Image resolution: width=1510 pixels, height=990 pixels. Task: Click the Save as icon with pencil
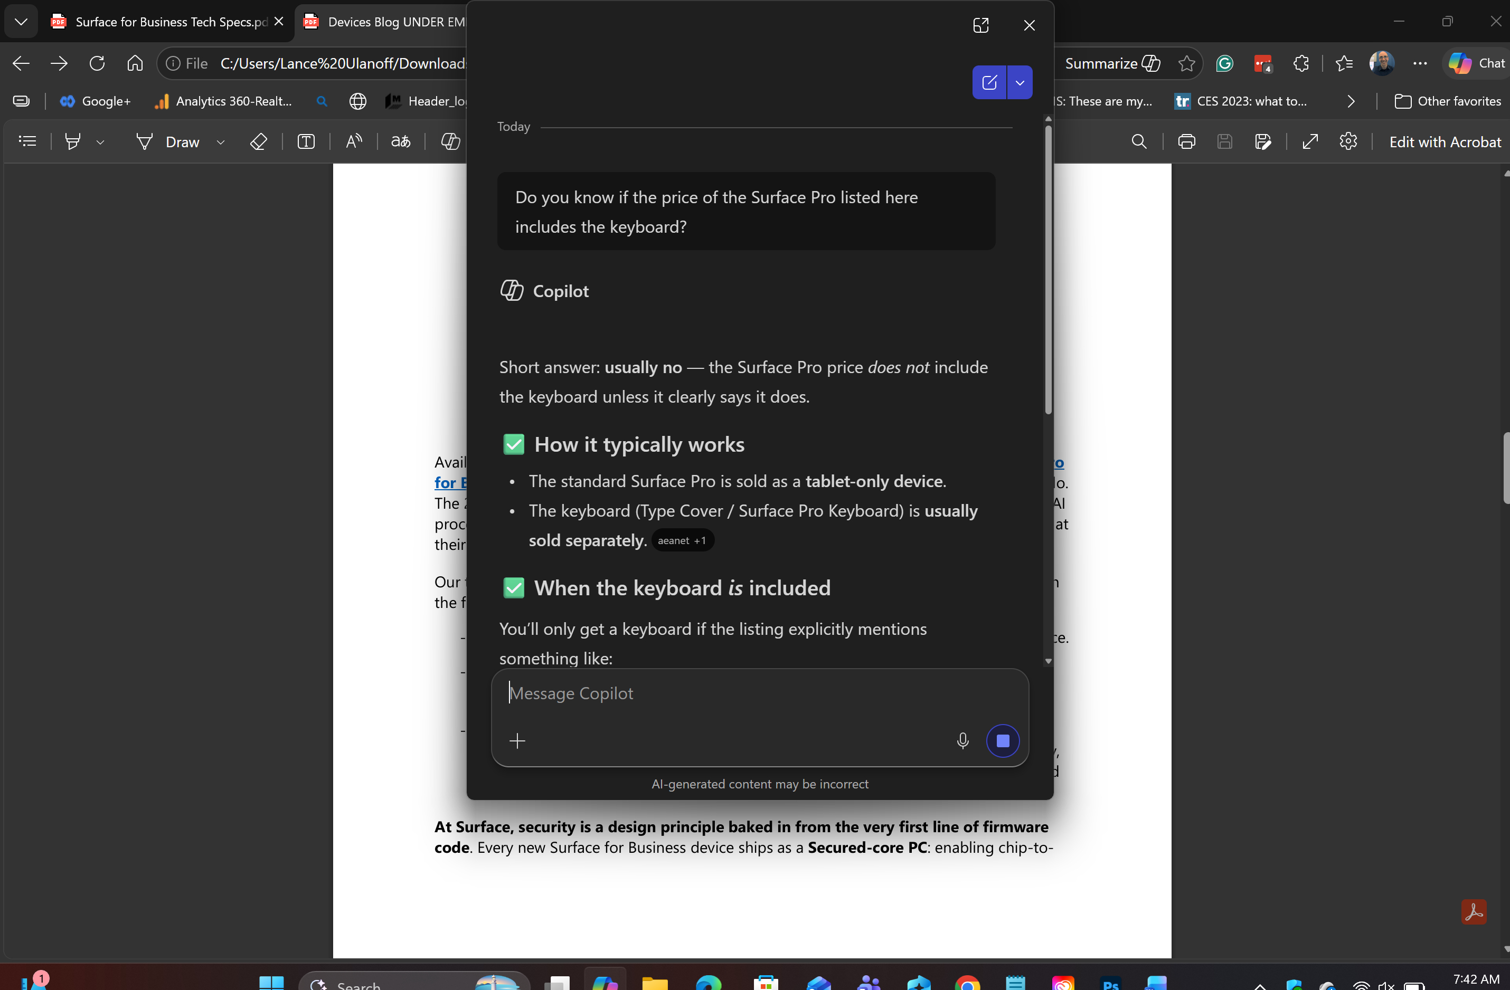[x=1262, y=141]
